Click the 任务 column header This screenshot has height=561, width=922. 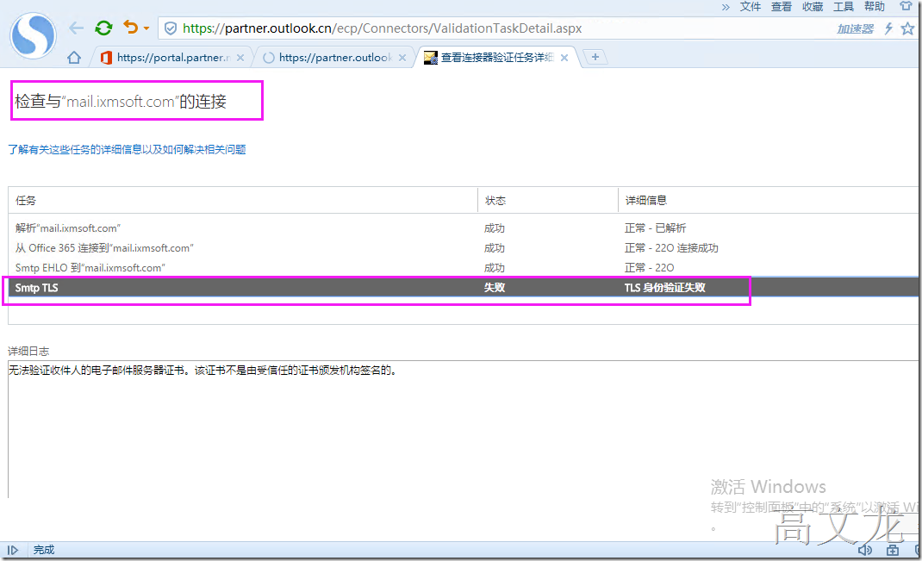click(x=243, y=201)
